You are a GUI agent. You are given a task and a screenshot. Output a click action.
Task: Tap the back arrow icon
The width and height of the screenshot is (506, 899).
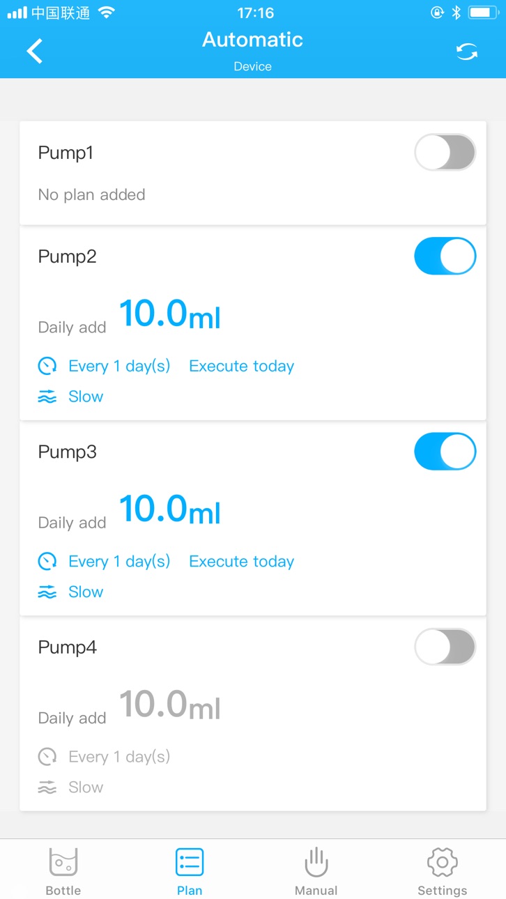click(34, 52)
